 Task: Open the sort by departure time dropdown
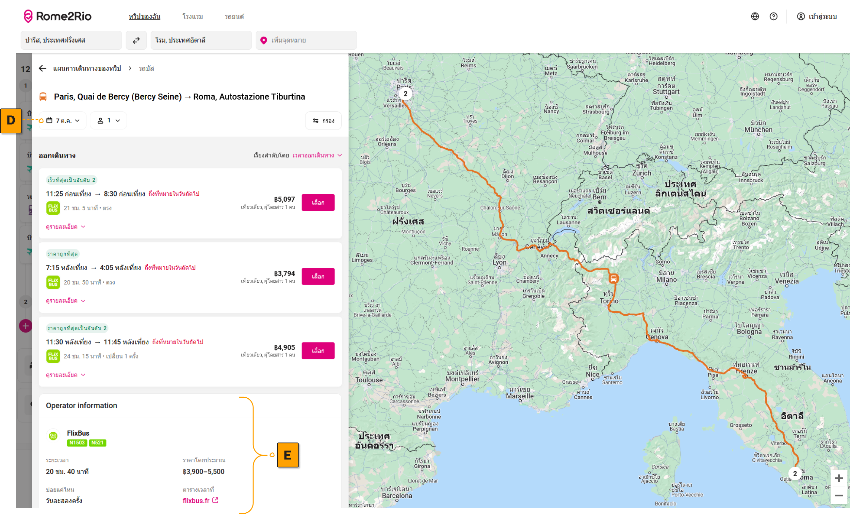tap(317, 155)
